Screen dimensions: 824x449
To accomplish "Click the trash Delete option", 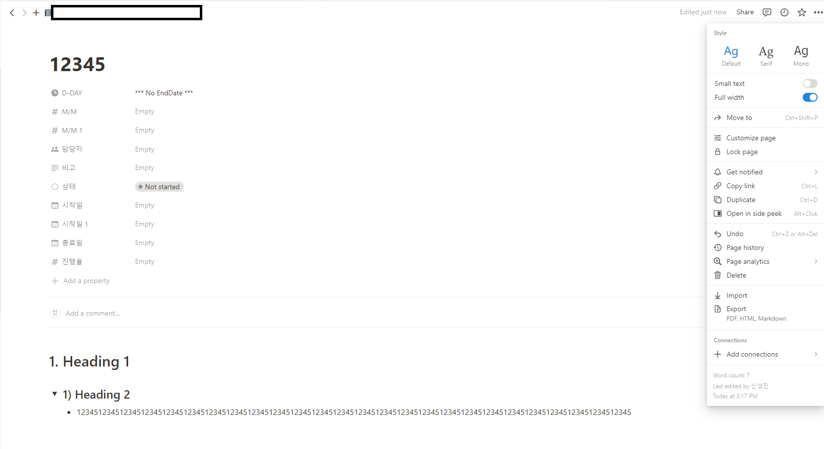I will [x=765, y=275].
